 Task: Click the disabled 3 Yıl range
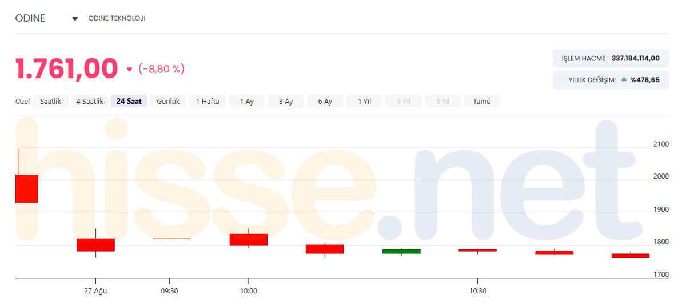coord(404,101)
